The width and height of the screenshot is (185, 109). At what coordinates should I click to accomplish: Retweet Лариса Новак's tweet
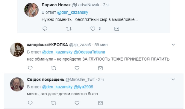coord(69,29)
